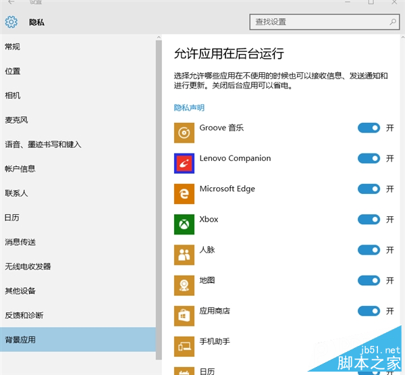Click the sidebar vertical scrollbar

[x=159, y=199]
